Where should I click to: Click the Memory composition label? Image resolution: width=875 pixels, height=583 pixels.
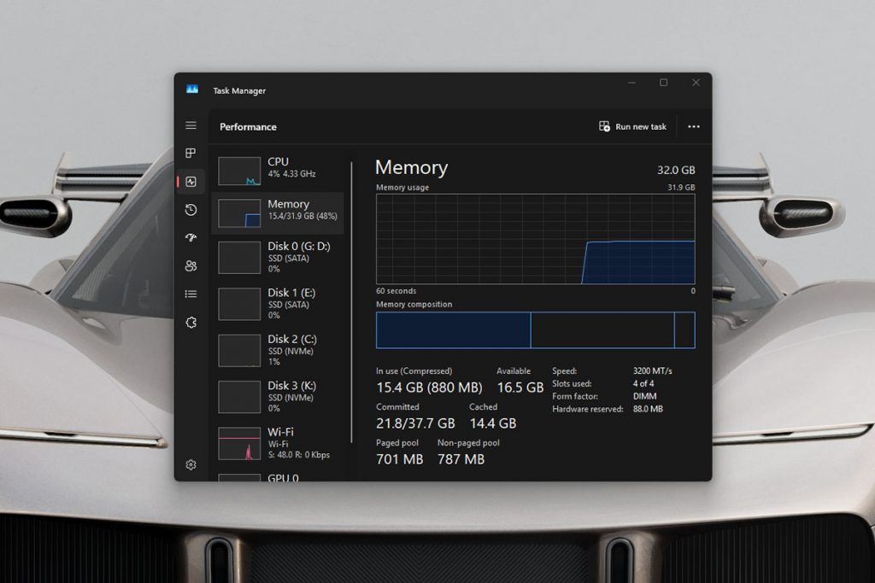point(414,305)
